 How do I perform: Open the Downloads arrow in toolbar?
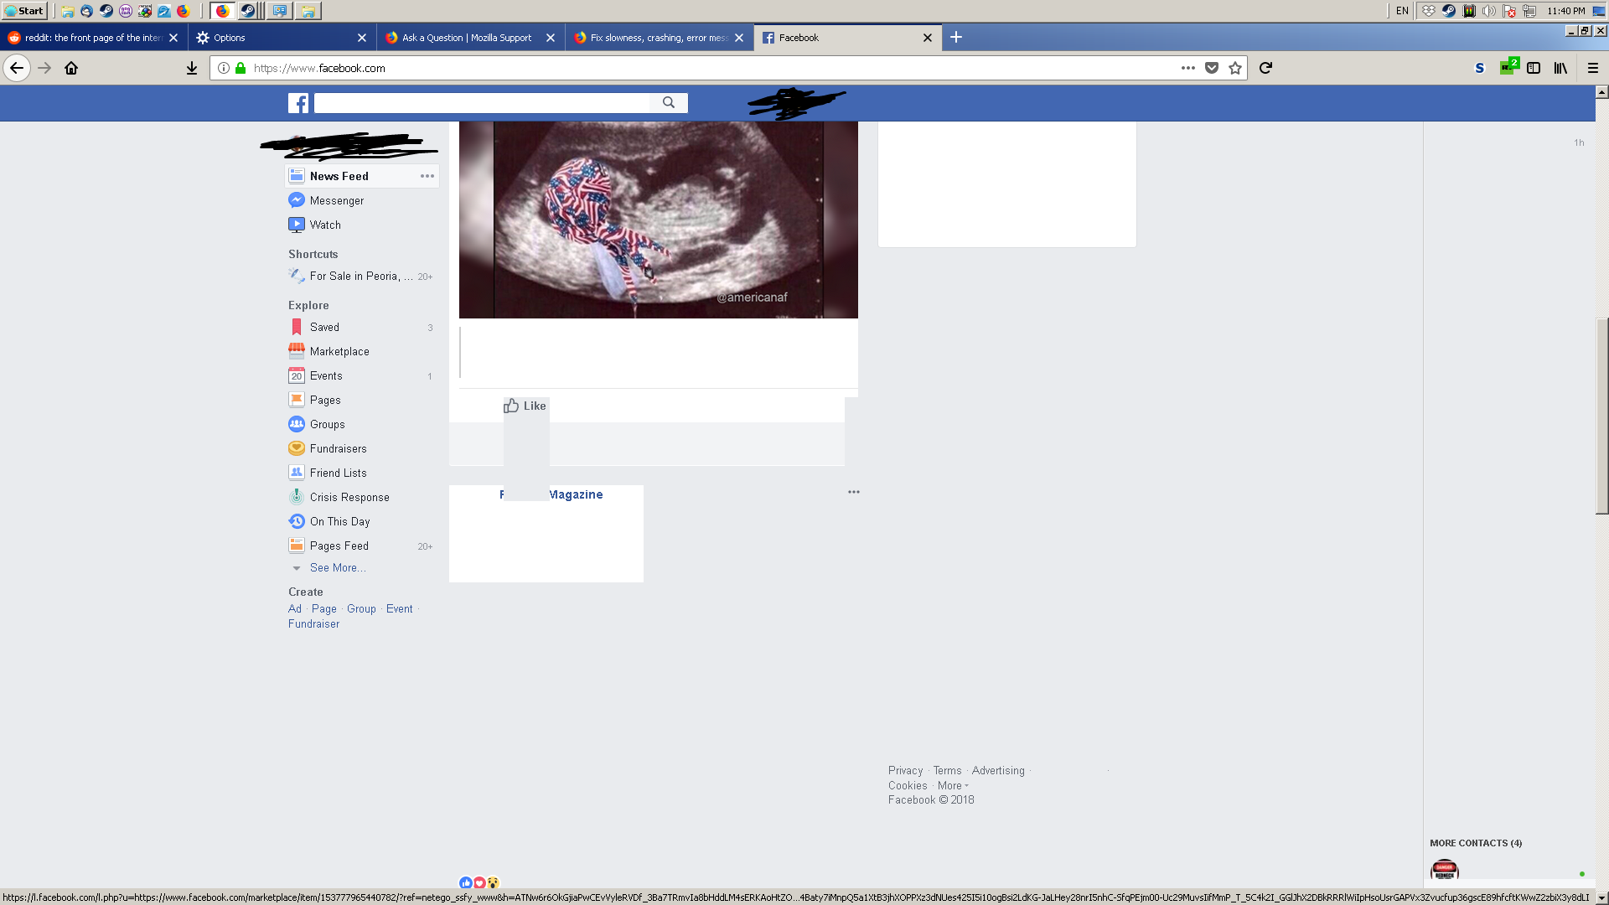(x=191, y=68)
